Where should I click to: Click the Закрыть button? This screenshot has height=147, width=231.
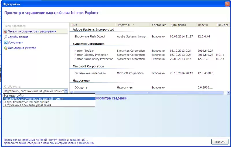(220, 142)
